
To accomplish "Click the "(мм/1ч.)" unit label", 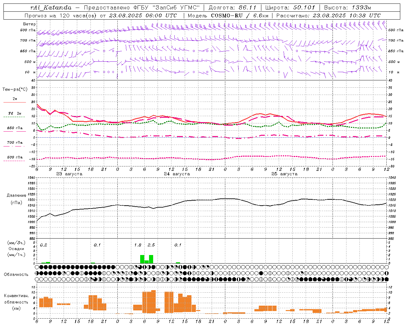I will click(16, 255).
